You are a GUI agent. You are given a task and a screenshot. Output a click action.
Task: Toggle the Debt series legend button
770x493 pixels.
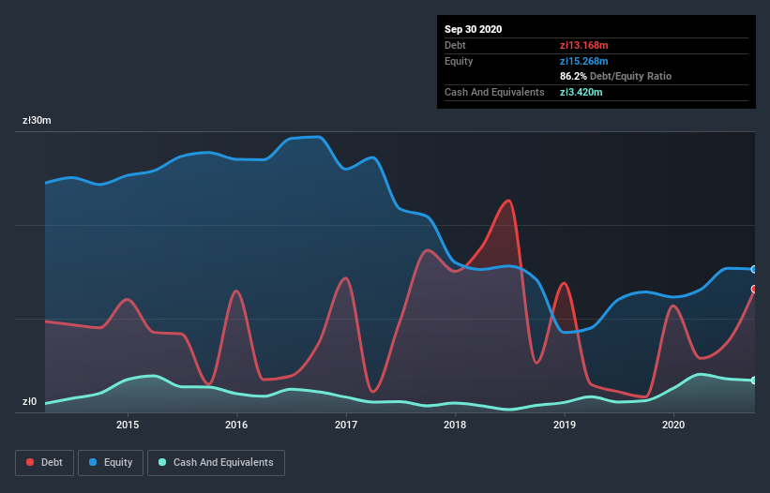(x=45, y=463)
